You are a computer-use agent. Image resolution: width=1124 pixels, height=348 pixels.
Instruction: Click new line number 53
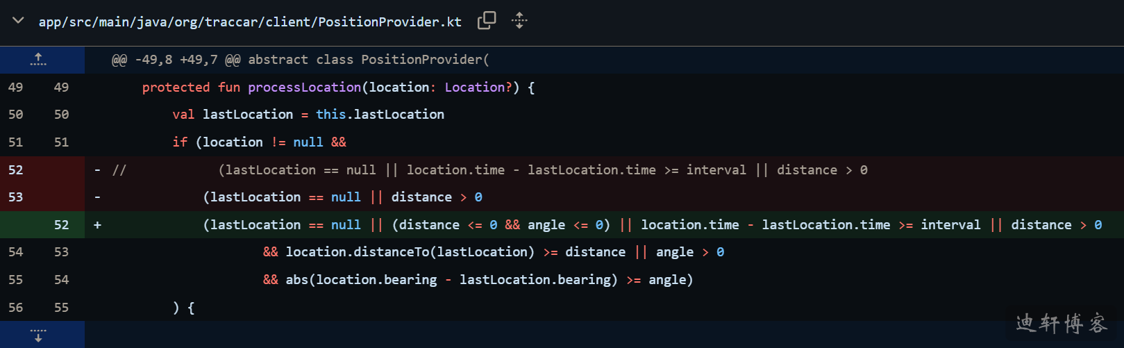(62, 252)
